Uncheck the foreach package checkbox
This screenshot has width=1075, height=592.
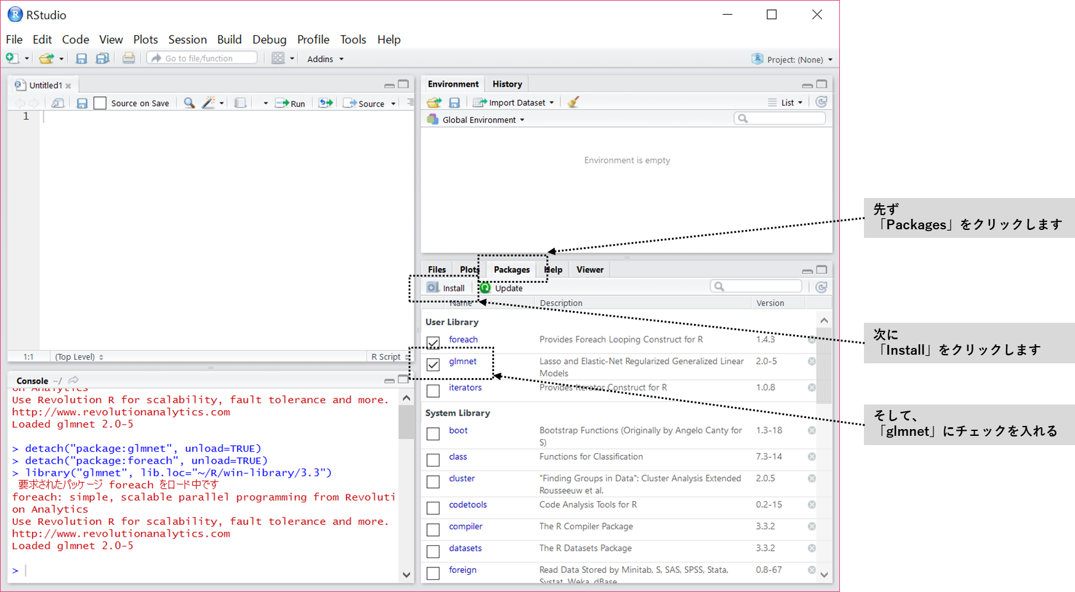[x=433, y=342]
